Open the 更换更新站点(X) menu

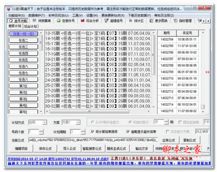tap(113, 15)
